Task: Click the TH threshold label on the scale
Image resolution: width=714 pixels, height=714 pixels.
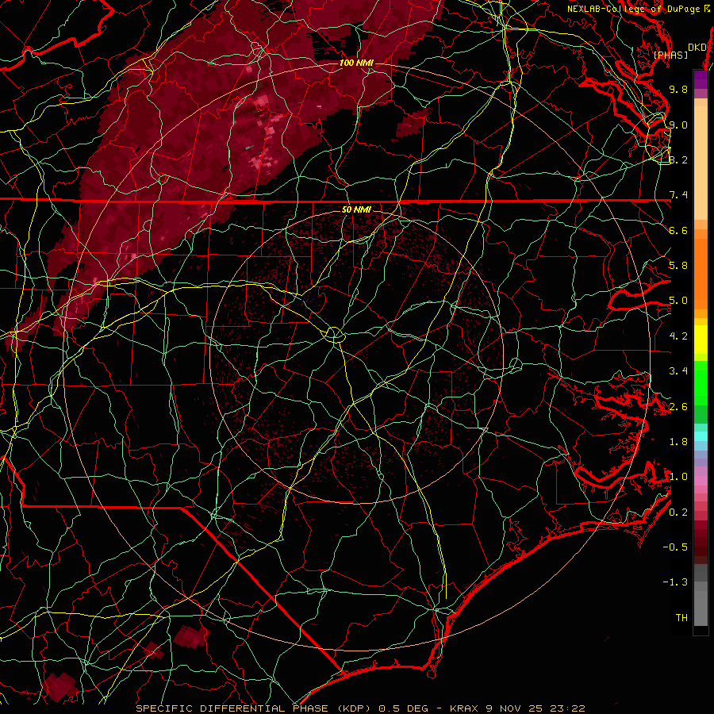Action: coord(681,618)
